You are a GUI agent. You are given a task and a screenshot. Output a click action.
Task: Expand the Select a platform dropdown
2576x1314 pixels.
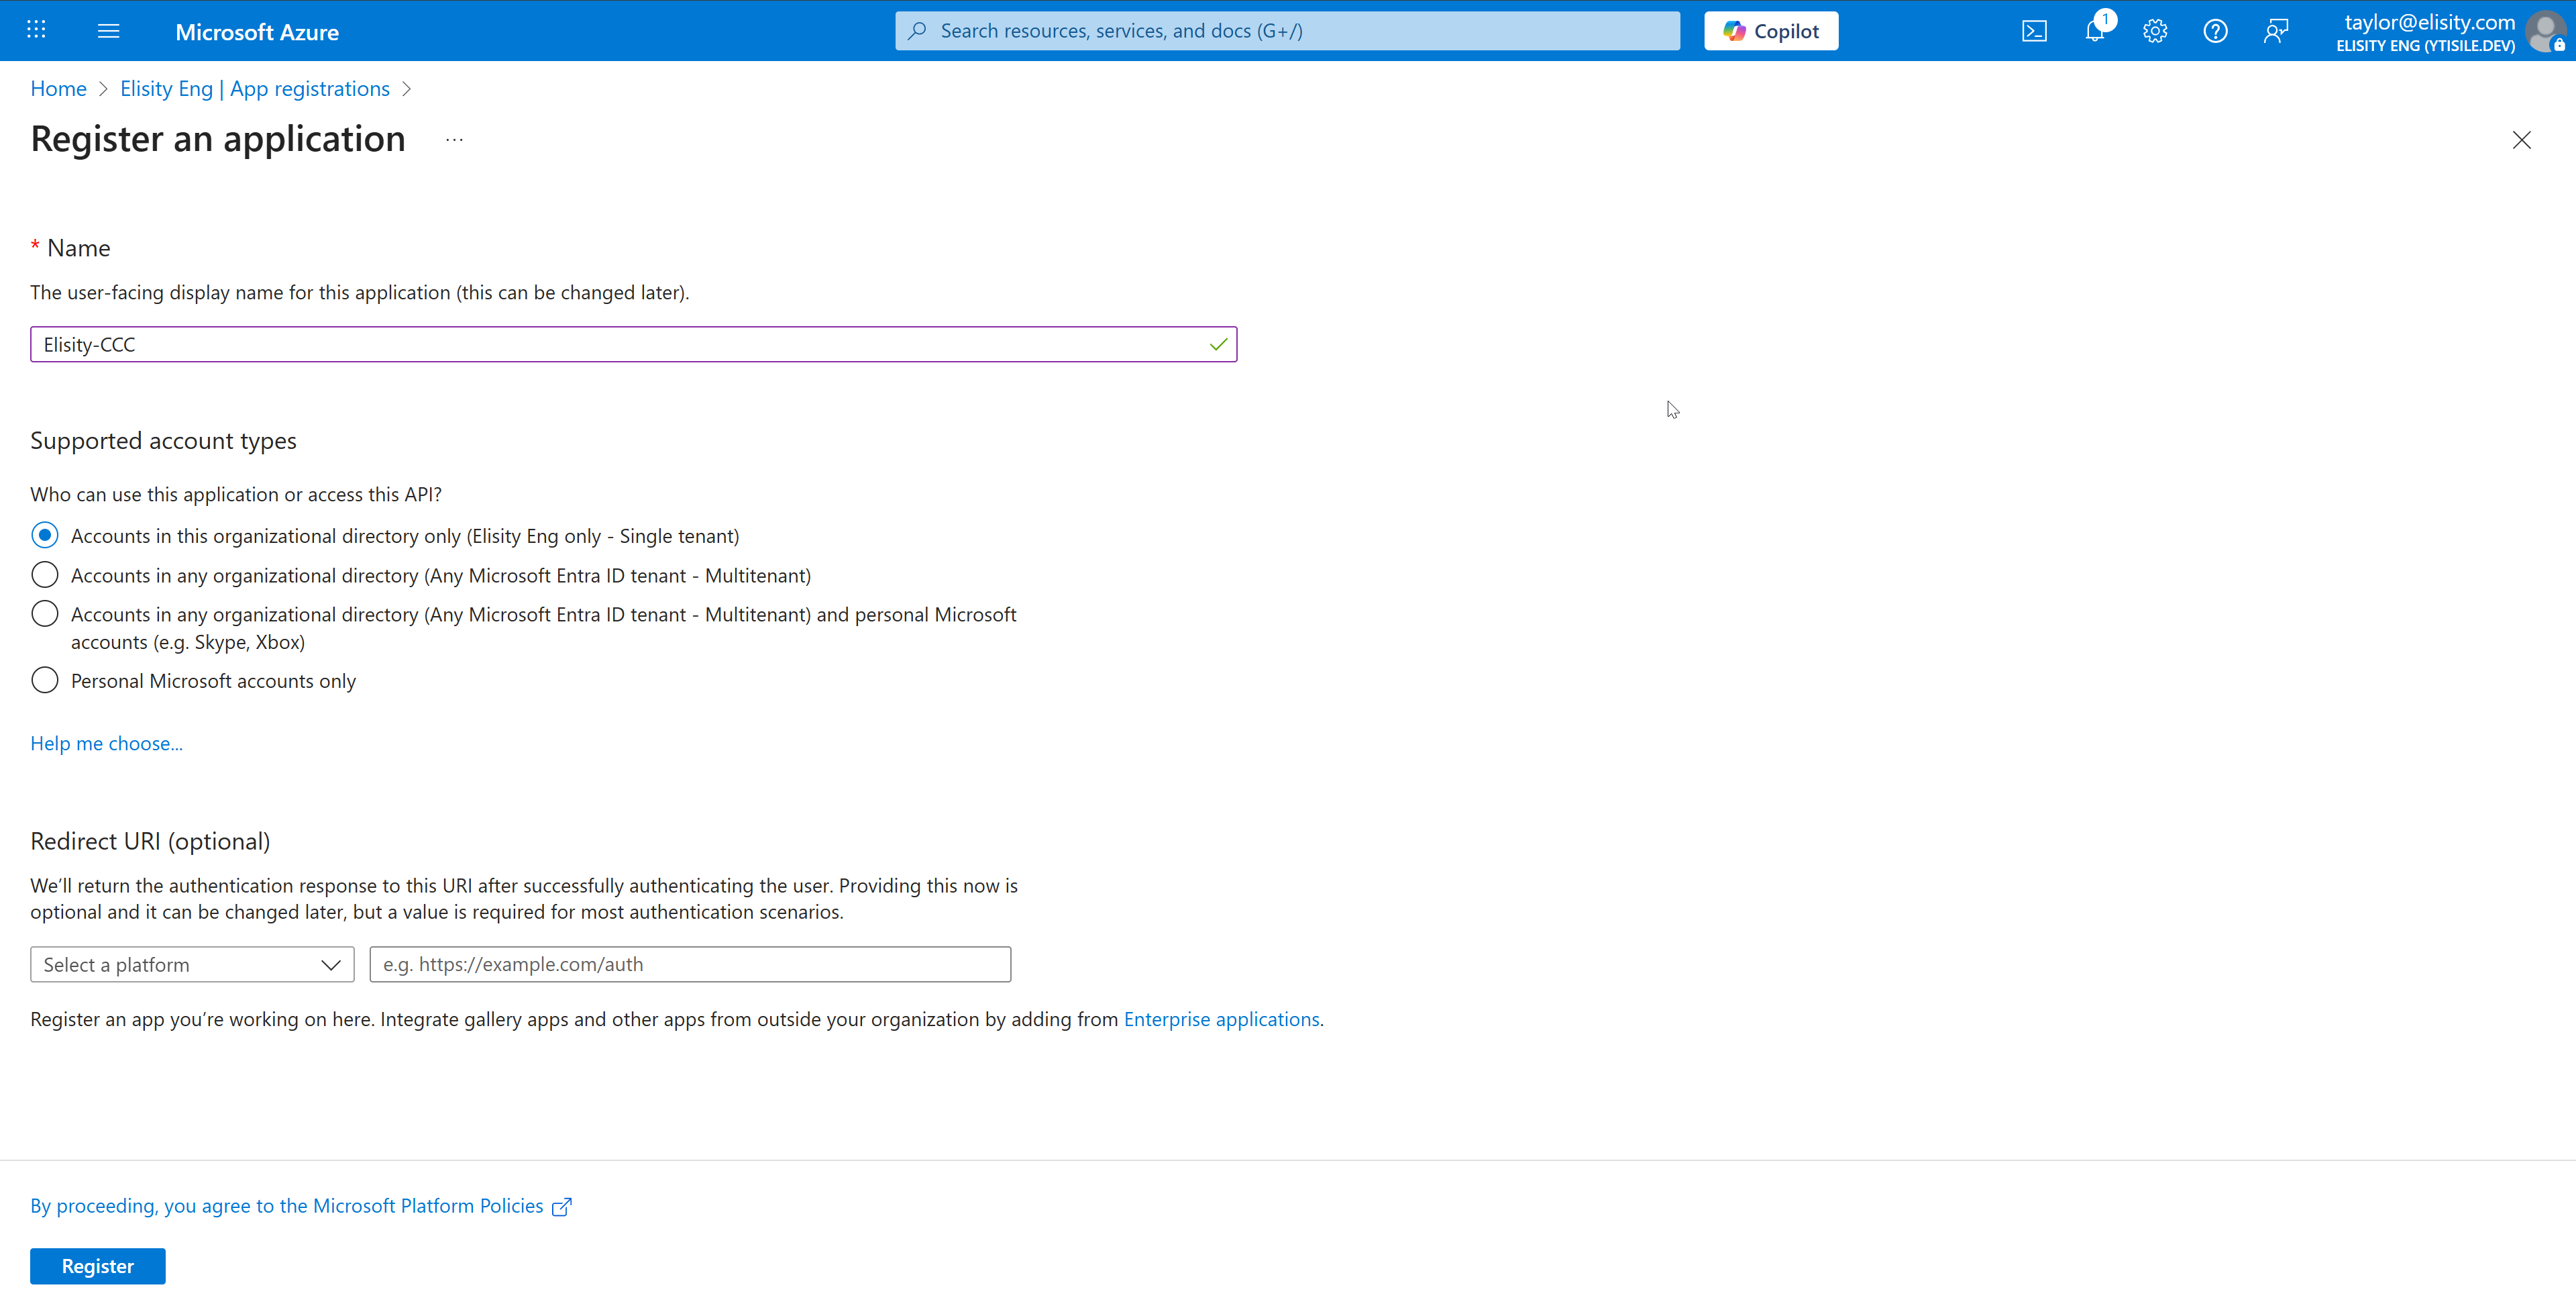tap(192, 965)
